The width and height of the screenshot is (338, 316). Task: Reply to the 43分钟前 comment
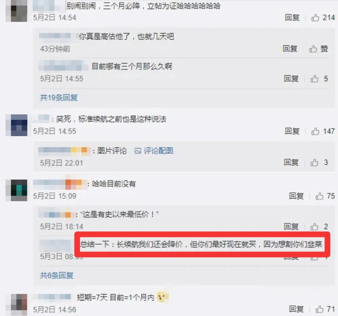click(x=290, y=49)
